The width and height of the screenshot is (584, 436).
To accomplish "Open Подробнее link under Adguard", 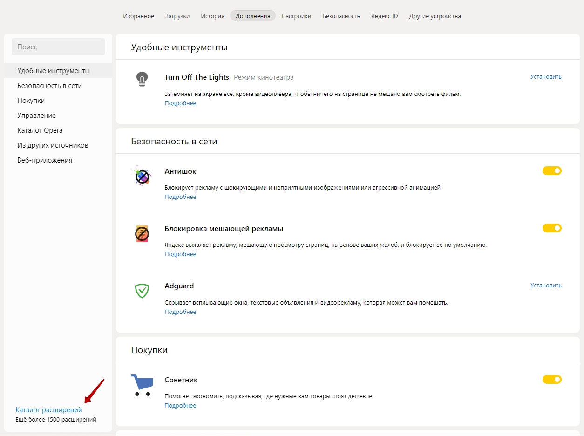I will click(180, 312).
